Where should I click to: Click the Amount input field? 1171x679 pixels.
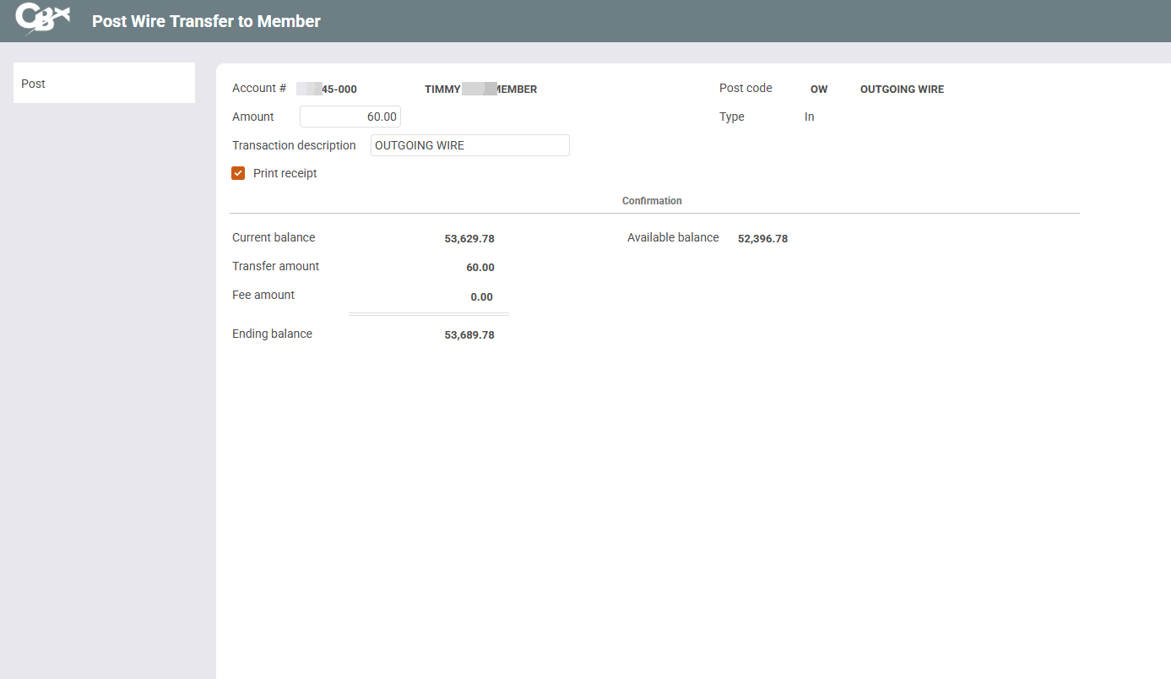[350, 117]
